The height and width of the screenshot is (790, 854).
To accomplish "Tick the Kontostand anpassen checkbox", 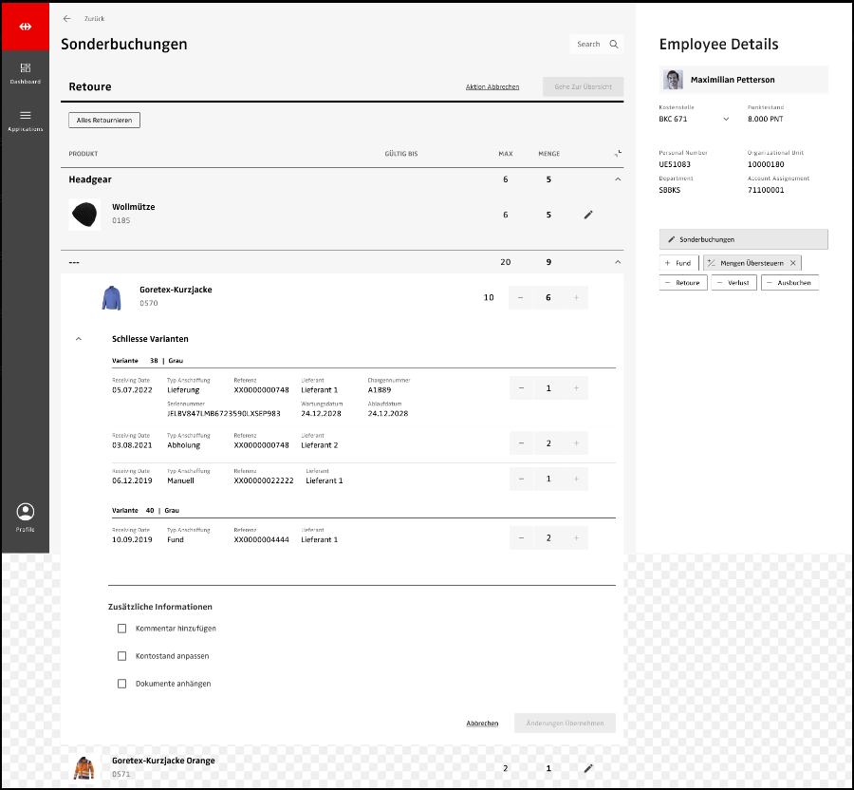I will [x=121, y=656].
